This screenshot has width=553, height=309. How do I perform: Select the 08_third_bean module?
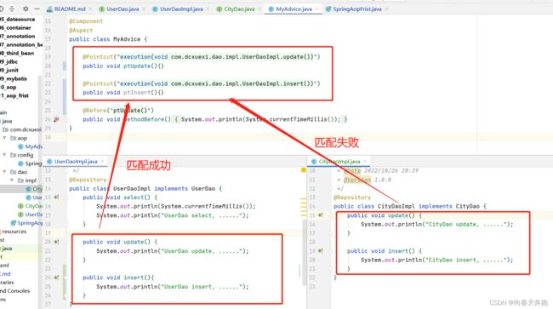(x=17, y=53)
